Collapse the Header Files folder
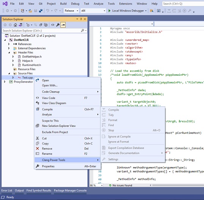The image size is (204, 200). (9, 53)
